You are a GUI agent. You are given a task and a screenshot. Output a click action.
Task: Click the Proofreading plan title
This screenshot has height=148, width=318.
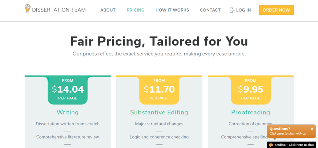tap(251, 112)
